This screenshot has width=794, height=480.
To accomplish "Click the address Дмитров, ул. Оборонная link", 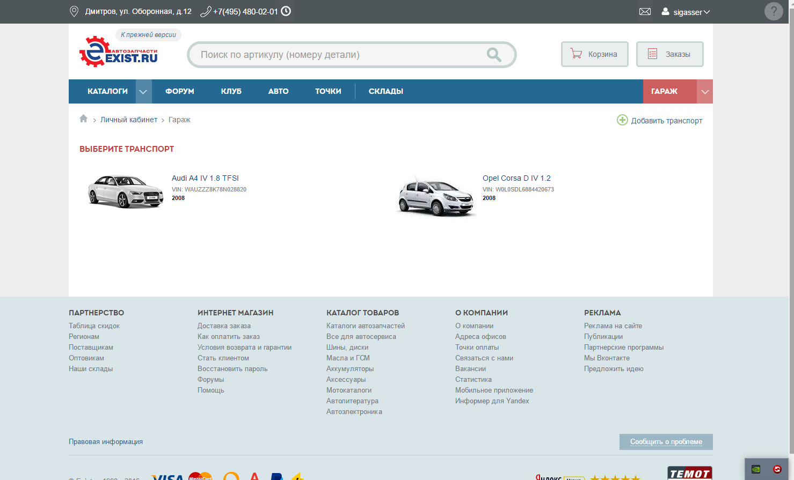I will (x=138, y=11).
